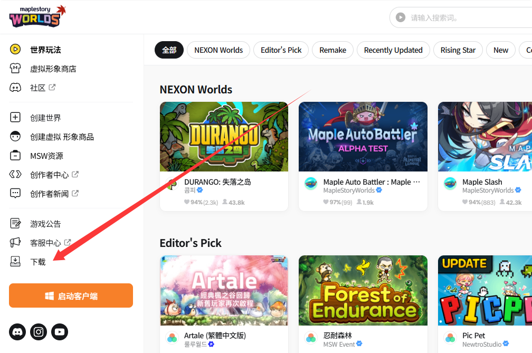Click the Maple Auto Battler title text
Image resolution: width=532 pixels, height=353 pixels.
click(372, 182)
